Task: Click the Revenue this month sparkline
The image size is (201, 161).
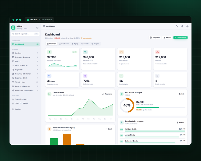Action: [62, 65]
